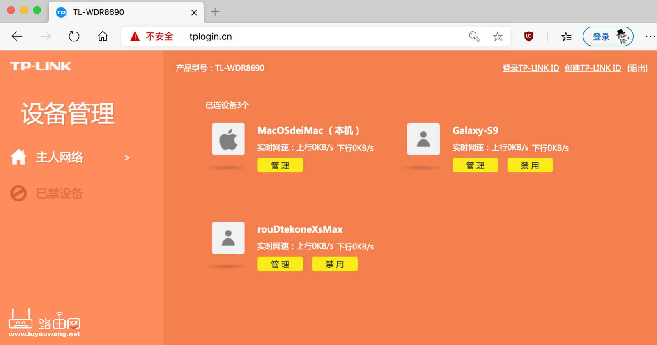The image size is (657, 345).
Task: Click the network speed text under rouDtekoneXsMax
Action: pos(315,247)
